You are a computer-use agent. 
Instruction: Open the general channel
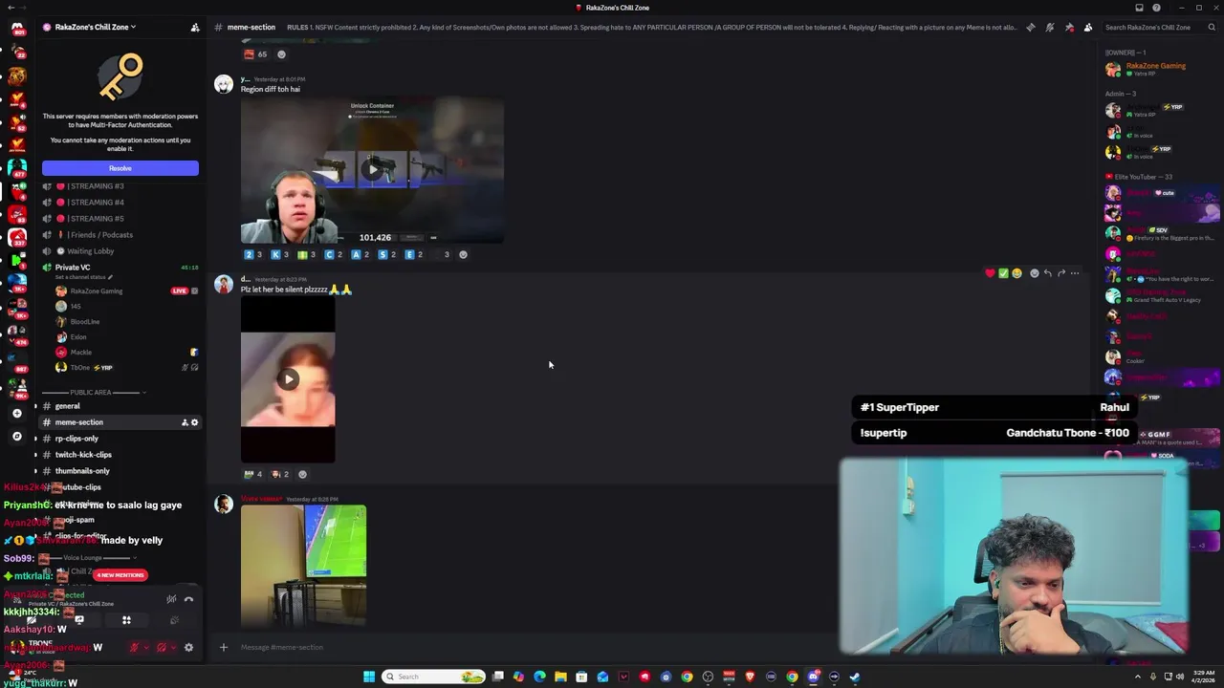click(68, 406)
